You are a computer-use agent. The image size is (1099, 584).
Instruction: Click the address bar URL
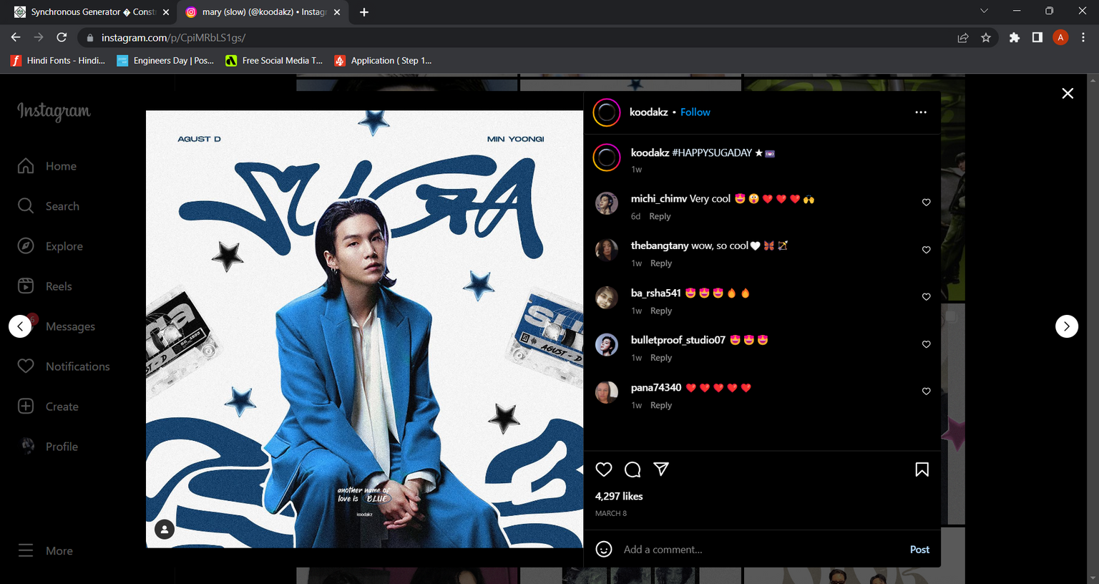click(173, 37)
